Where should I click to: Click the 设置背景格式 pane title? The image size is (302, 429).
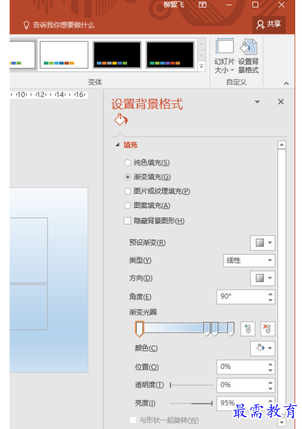click(x=147, y=104)
